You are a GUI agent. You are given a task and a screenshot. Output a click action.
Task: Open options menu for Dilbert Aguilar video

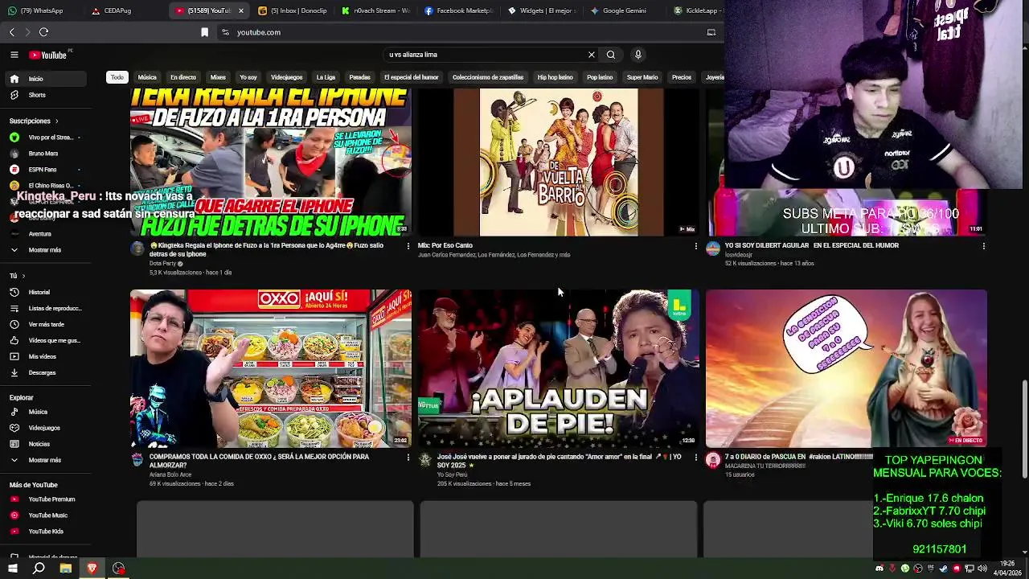pyautogui.click(x=983, y=246)
